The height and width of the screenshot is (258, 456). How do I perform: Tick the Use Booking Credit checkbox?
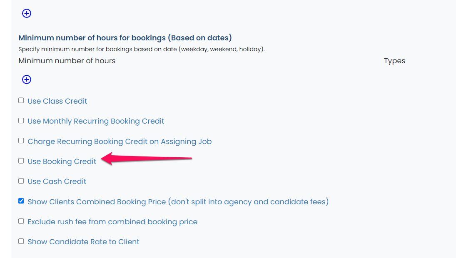point(21,161)
